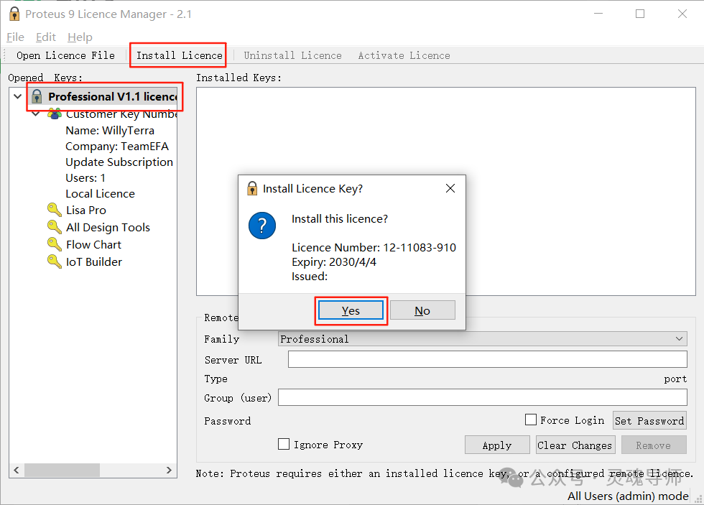Check the Ignore Proxy option

pos(284,444)
